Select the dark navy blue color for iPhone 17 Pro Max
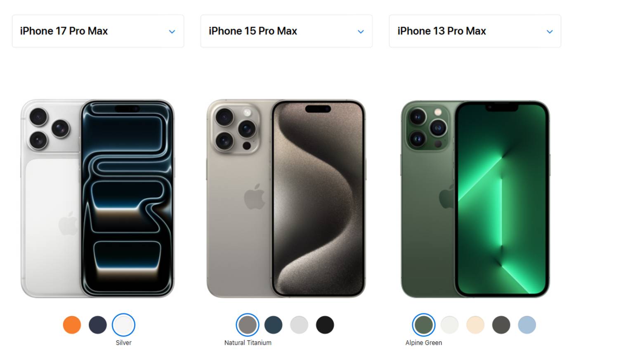The width and height of the screenshot is (628, 353). coord(98,325)
